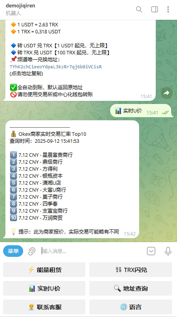Image resolution: width=177 pixels, height=317 pixels.
Task: Click the paperclip attach file icon
Action: [x=32, y=251]
